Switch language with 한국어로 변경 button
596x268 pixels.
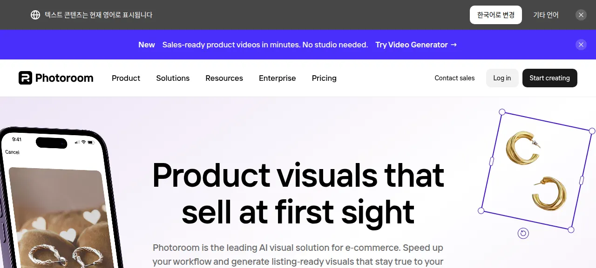tap(495, 15)
